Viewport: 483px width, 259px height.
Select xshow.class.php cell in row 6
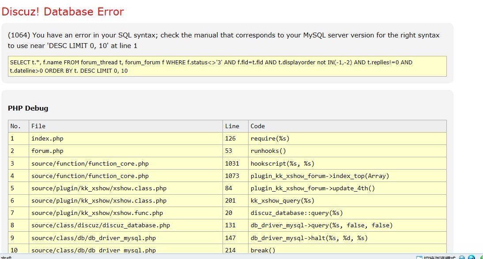click(x=126, y=200)
